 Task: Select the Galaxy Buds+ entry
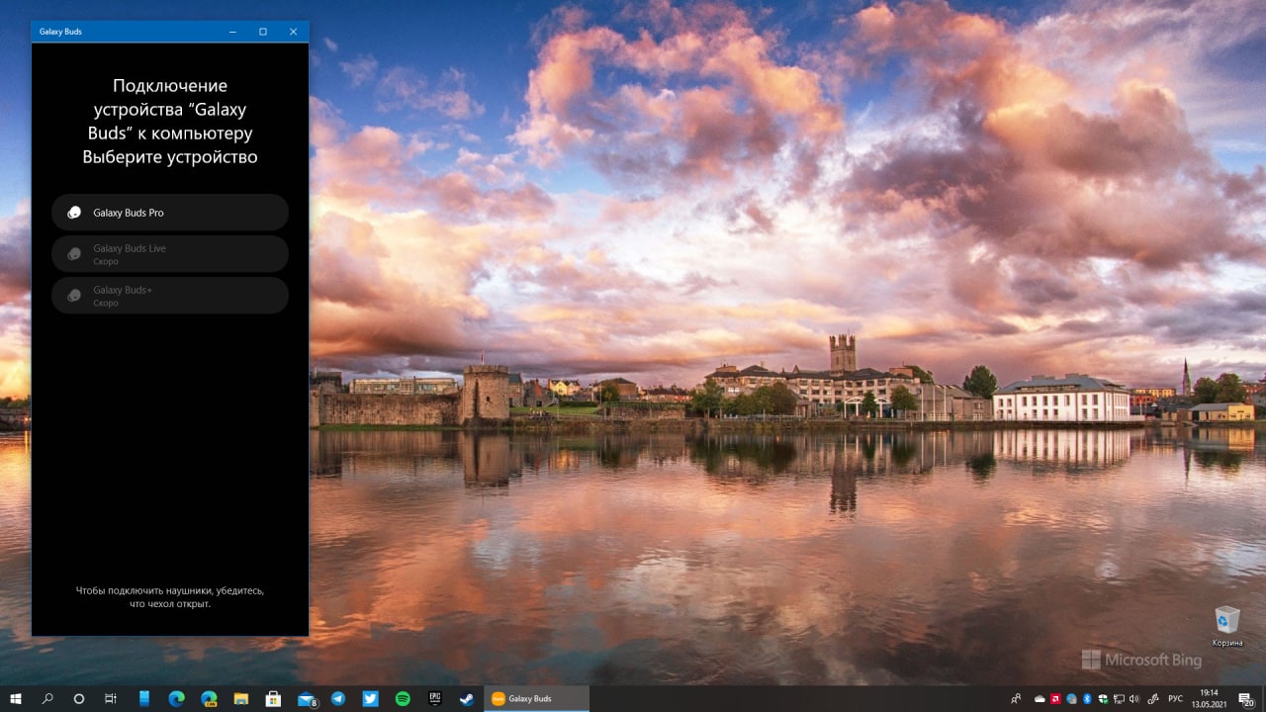pos(170,296)
